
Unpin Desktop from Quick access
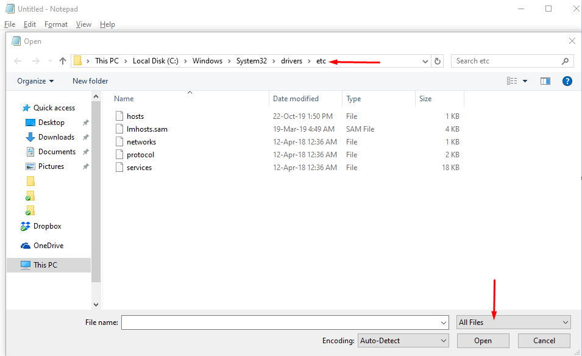(x=85, y=122)
